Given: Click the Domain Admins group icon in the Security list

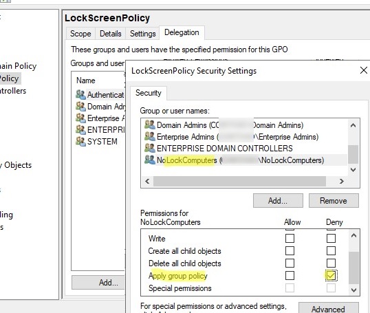Looking at the screenshot, I should pos(150,125).
